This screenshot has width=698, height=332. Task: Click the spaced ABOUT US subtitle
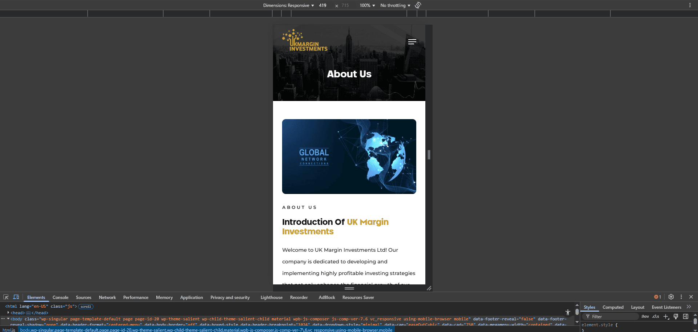pos(299,207)
